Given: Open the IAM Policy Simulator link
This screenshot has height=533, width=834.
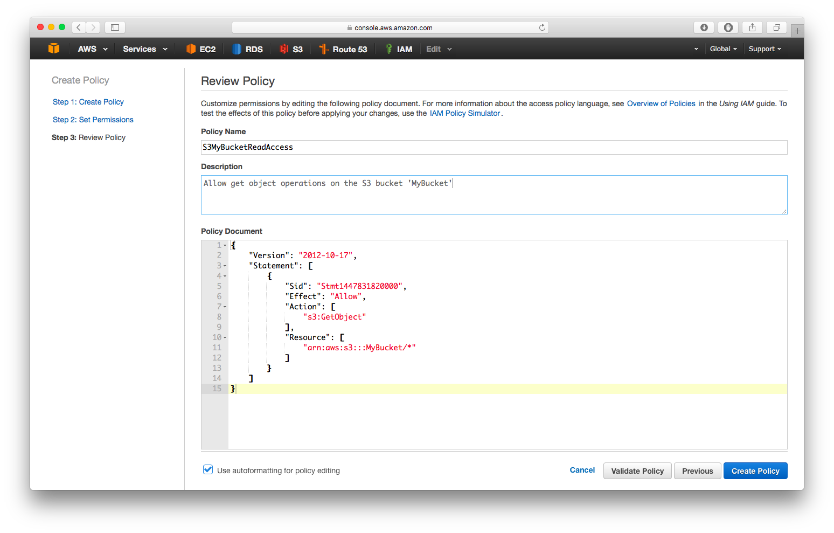Looking at the screenshot, I should point(465,113).
